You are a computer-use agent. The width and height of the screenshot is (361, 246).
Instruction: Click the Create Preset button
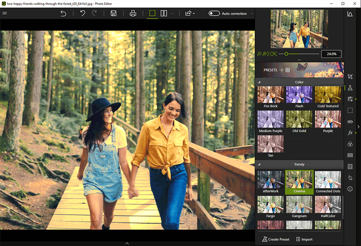[x=276, y=239]
